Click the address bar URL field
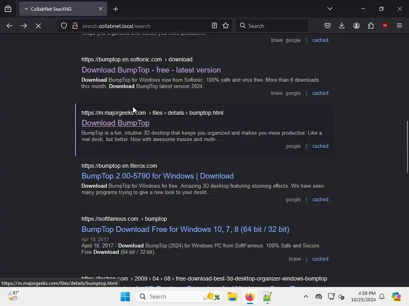 tap(145, 26)
